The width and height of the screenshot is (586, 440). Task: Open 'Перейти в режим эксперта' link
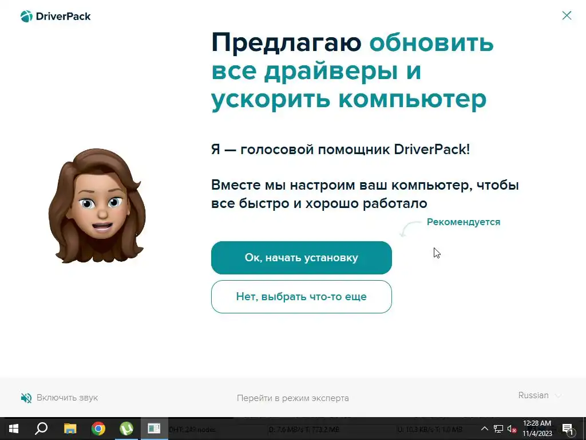(x=292, y=398)
